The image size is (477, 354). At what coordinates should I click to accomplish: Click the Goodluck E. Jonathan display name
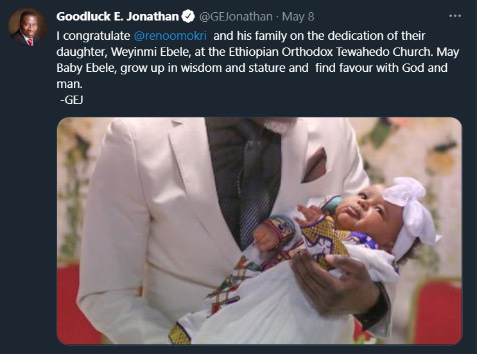click(117, 17)
